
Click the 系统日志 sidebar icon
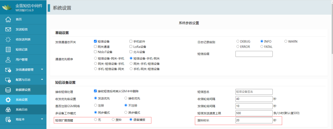coord(8,110)
